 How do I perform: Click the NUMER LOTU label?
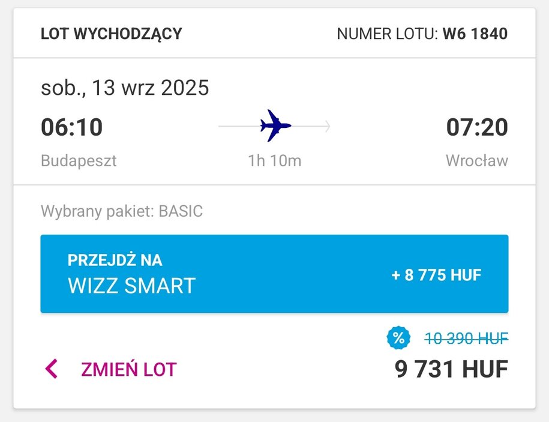click(x=387, y=34)
